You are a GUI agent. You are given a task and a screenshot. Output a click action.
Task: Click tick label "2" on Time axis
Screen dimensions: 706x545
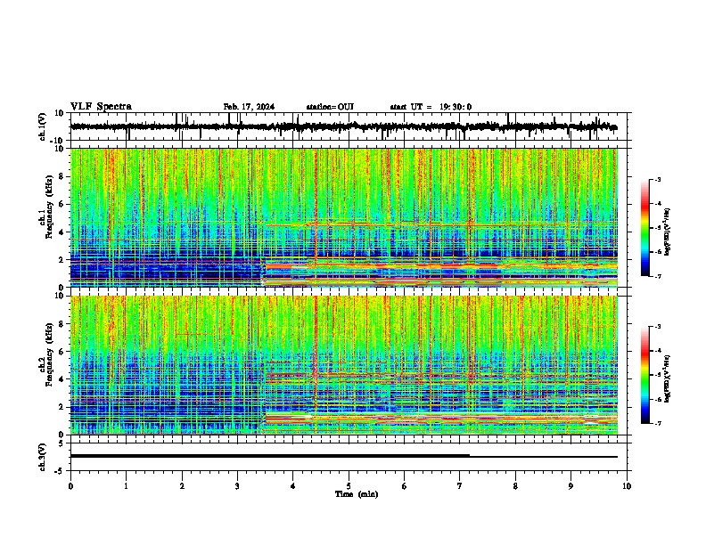[x=182, y=486]
